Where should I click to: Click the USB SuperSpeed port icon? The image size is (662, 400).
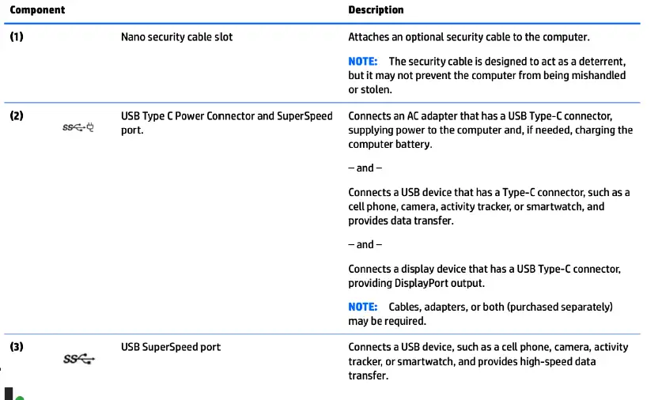[x=78, y=360]
